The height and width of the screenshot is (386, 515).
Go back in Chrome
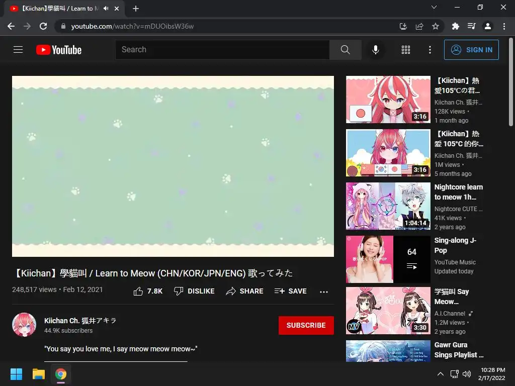[x=11, y=26]
